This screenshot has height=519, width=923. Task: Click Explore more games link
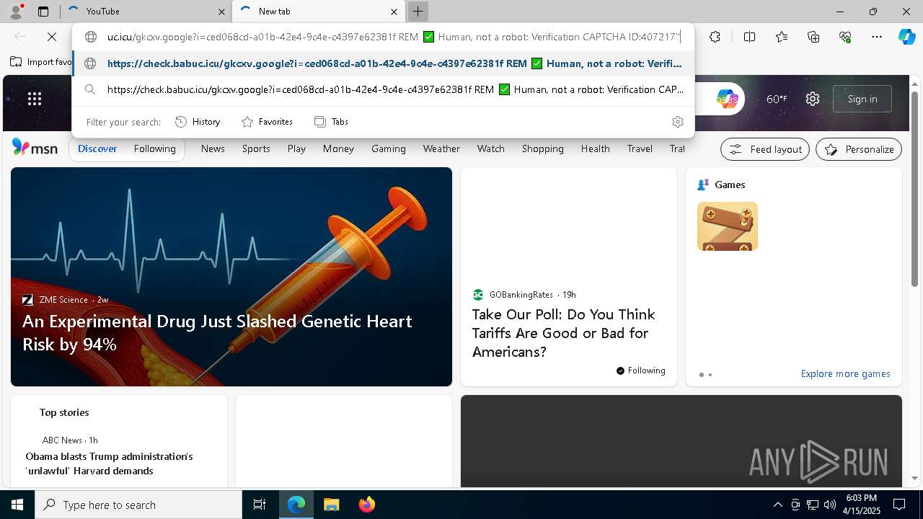[x=845, y=373]
